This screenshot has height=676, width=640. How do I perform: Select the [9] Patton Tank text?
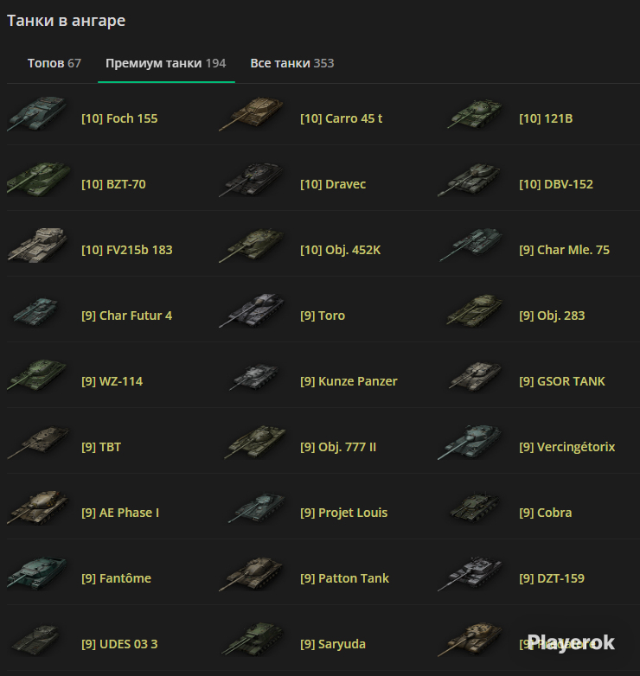tap(344, 578)
